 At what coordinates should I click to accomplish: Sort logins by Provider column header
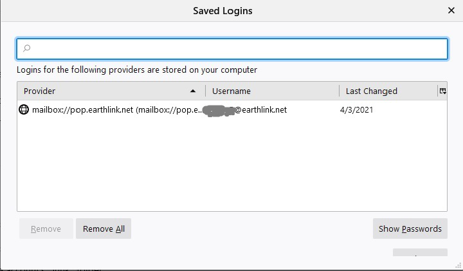(x=96, y=91)
